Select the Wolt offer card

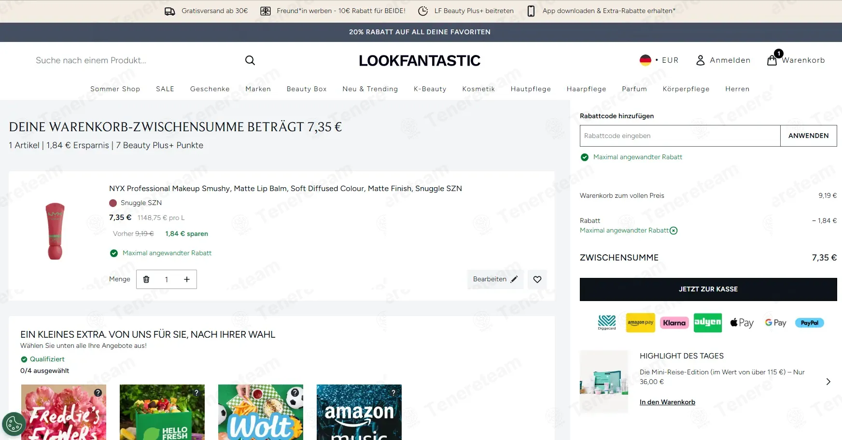point(261,412)
